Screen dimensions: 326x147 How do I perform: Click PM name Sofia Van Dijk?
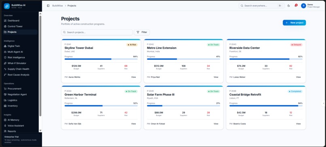[x=75, y=124]
